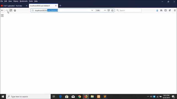Focus the browser Search box
The image size is (177, 99).
pyautogui.click(x=128, y=10)
